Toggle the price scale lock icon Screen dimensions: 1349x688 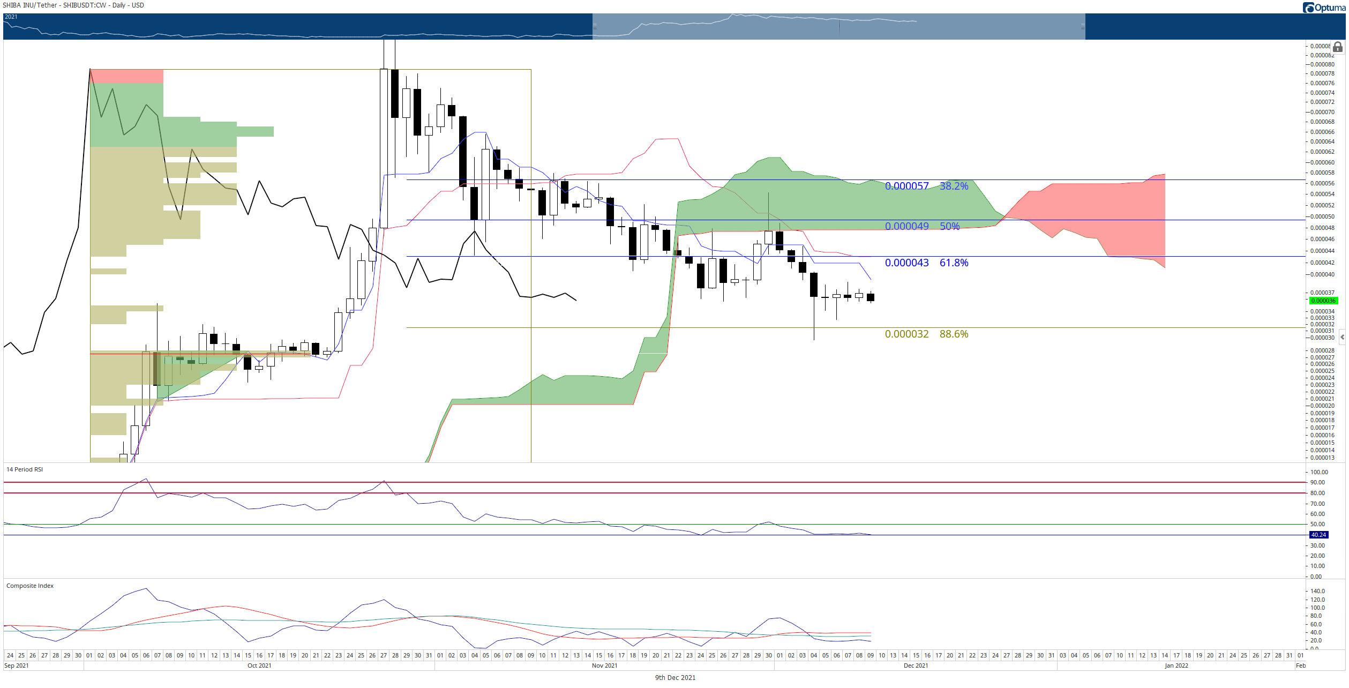(1337, 47)
